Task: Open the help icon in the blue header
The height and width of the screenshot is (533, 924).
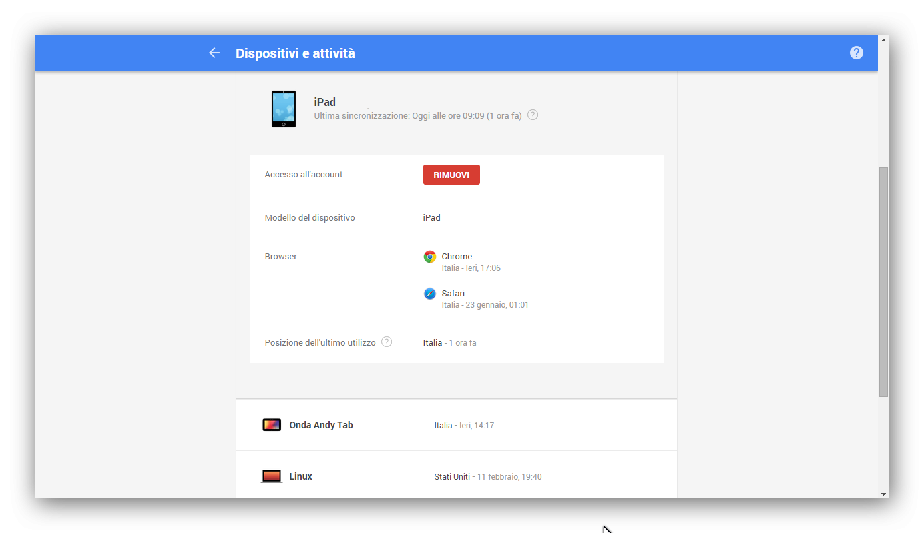Action: click(x=857, y=53)
